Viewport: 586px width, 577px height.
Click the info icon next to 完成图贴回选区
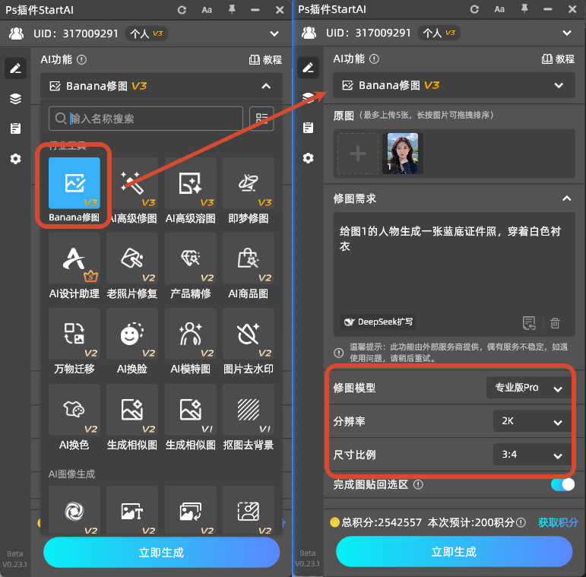[418, 485]
